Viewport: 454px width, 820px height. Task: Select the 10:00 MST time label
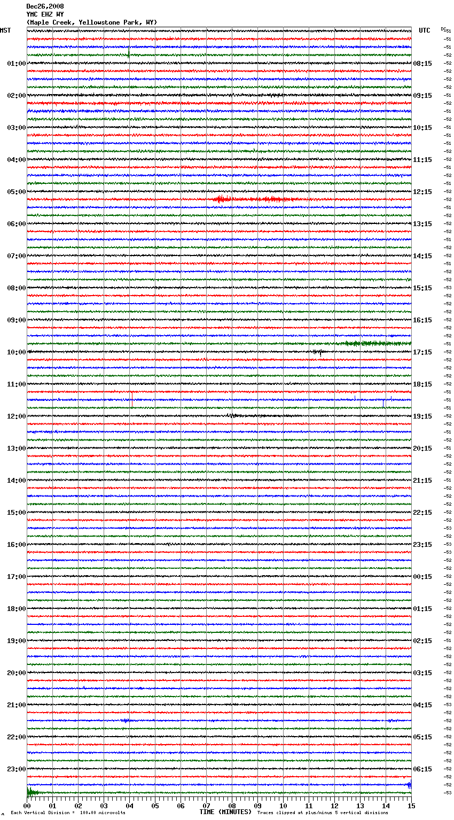click(x=16, y=352)
